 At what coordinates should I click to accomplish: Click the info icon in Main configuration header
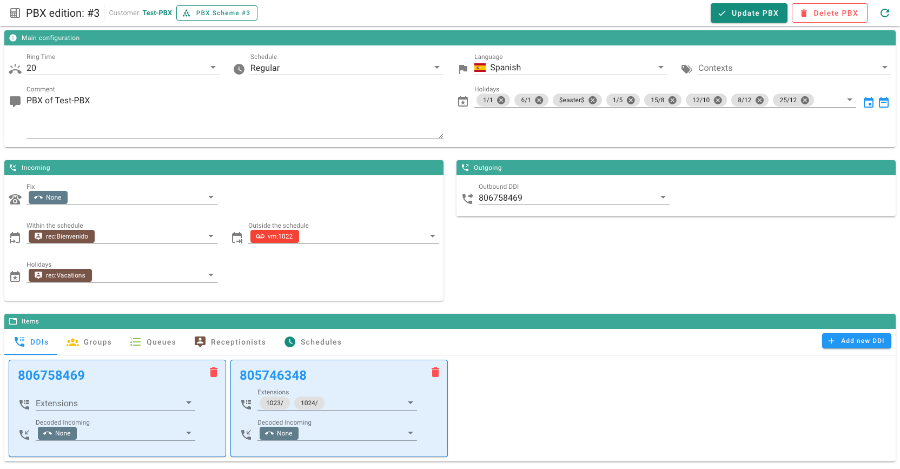[x=13, y=38]
